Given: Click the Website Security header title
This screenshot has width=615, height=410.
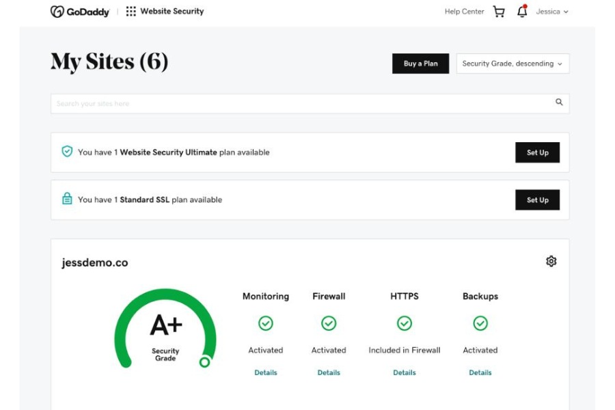Looking at the screenshot, I should pyautogui.click(x=172, y=12).
